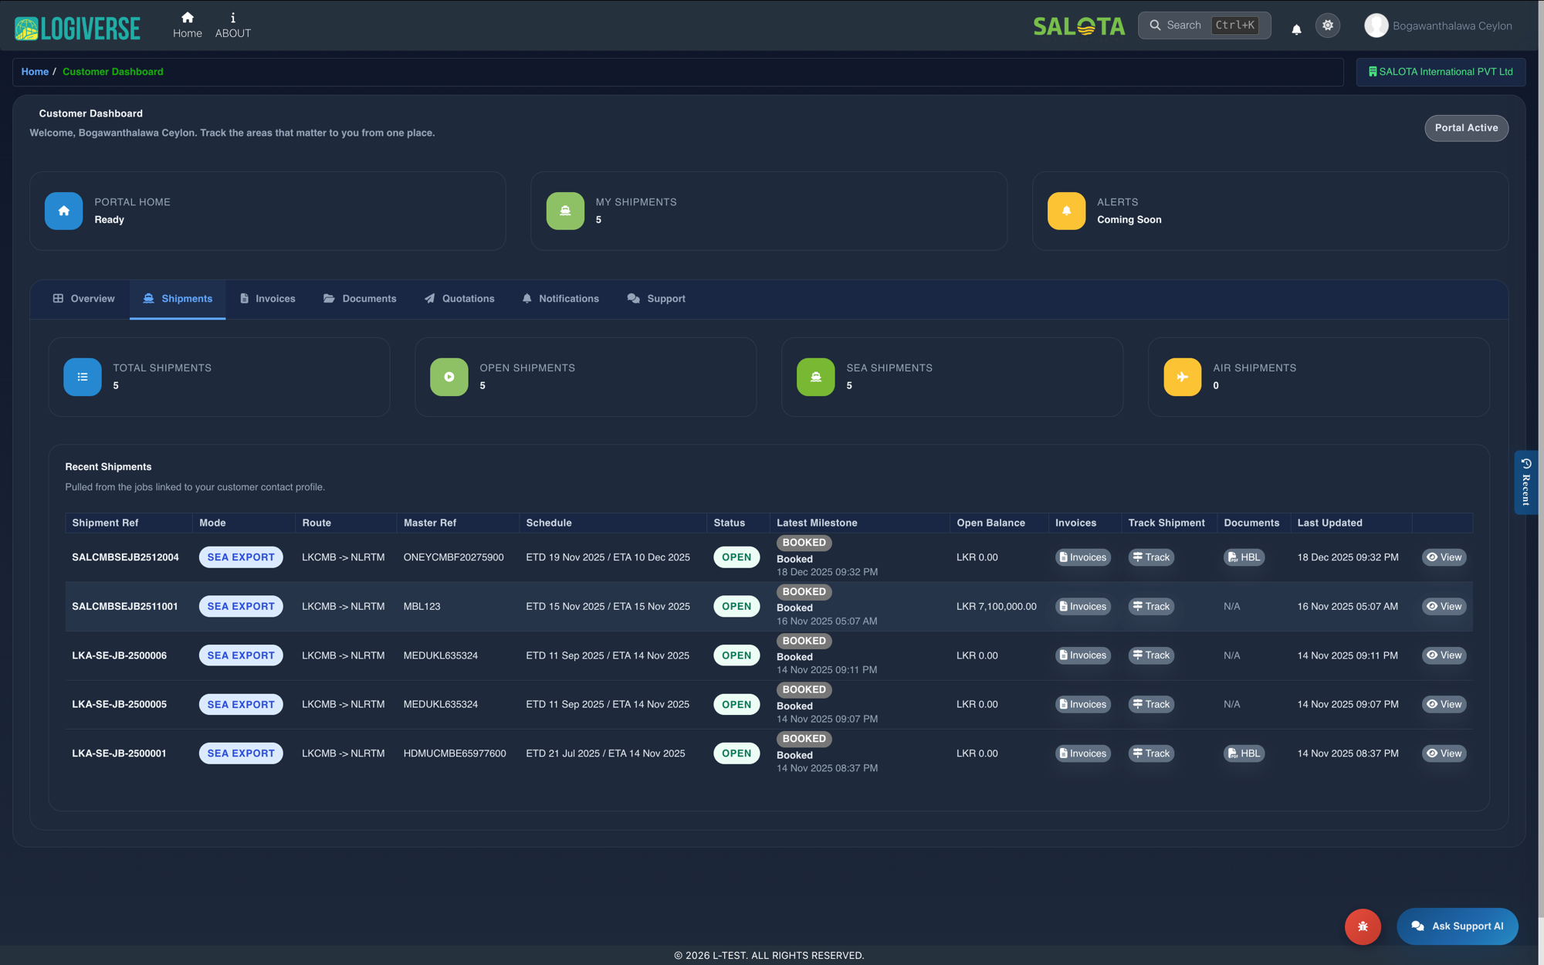
Task: Click the Alerts bell icon card
Action: (1066, 211)
